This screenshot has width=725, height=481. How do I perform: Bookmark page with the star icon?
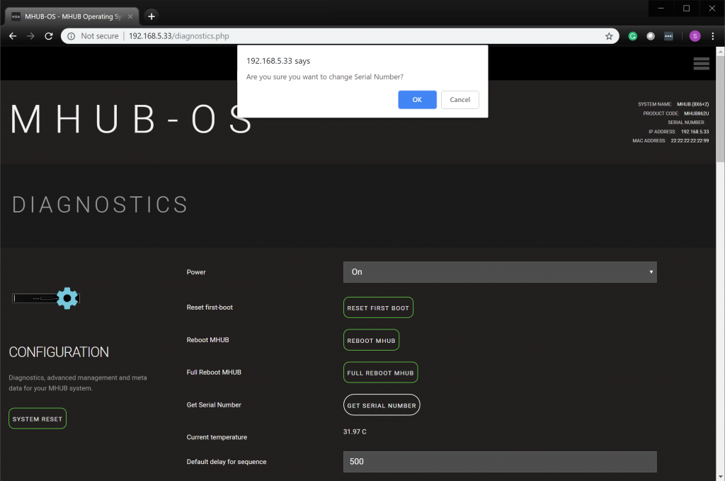coord(609,36)
